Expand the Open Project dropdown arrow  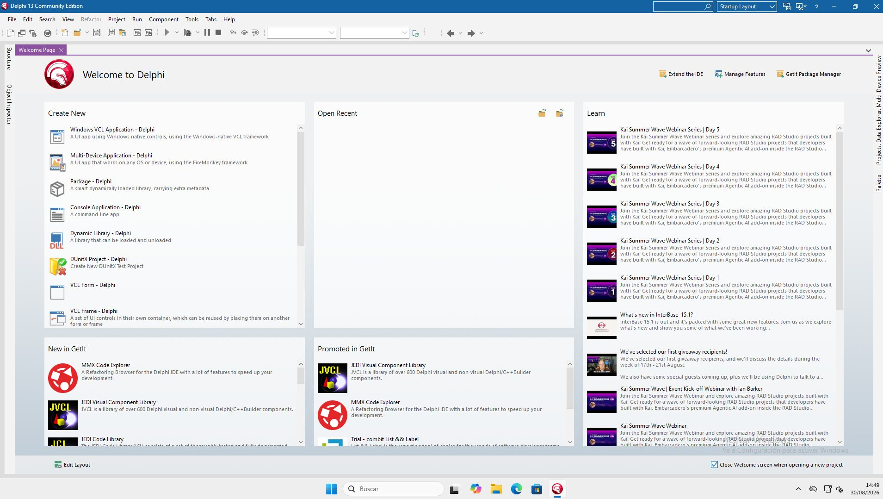[87, 33]
